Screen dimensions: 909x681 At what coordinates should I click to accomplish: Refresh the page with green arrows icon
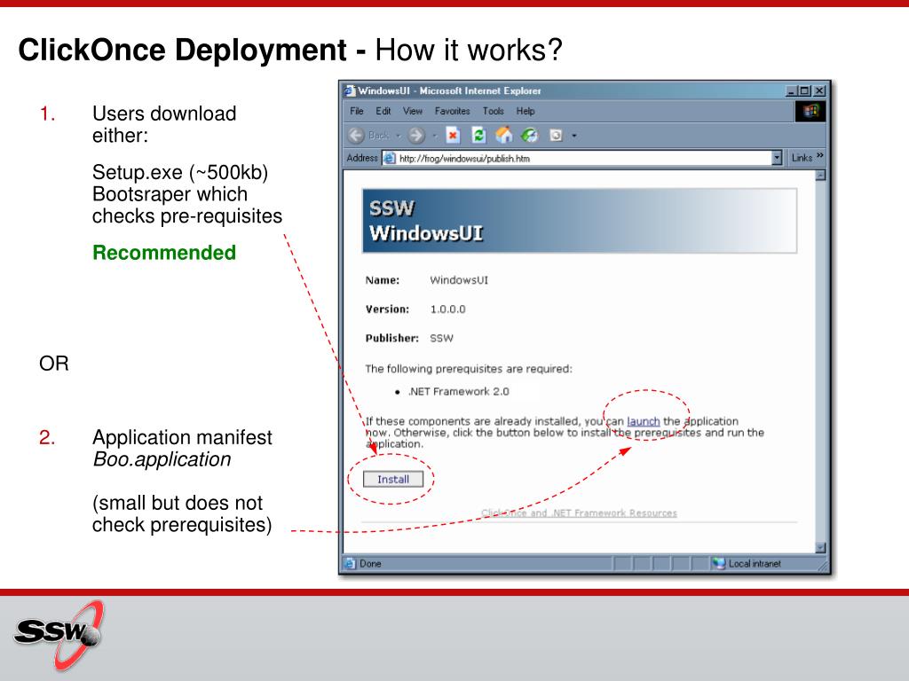[478, 136]
